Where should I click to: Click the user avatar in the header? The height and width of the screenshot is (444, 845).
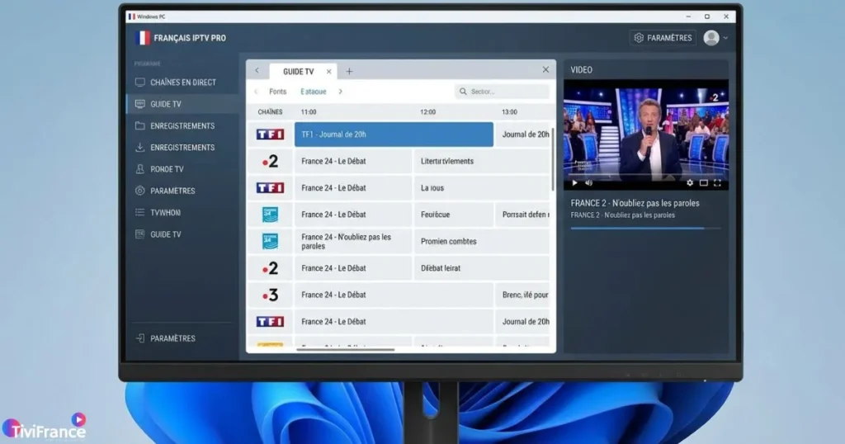click(x=711, y=38)
